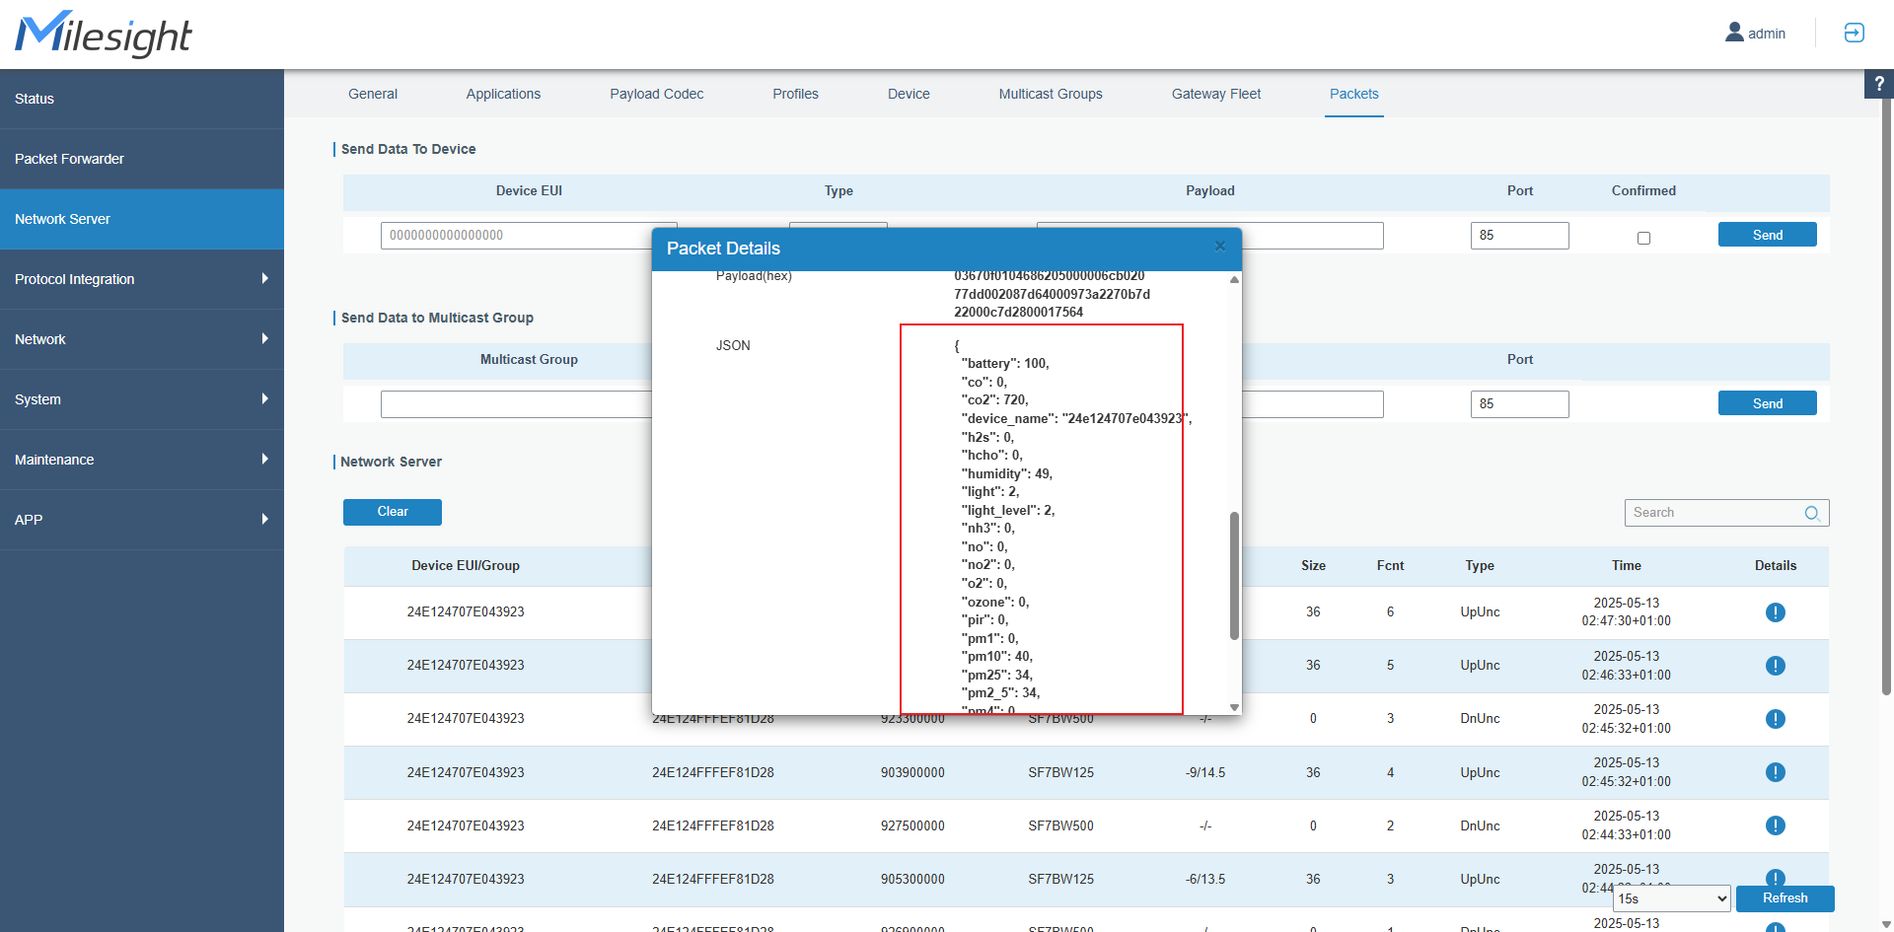Select the Packets tab
The image size is (1894, 932).
coord(1353,94)
